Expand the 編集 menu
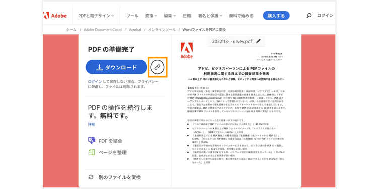The image size is (378, 189). point(170,16)
